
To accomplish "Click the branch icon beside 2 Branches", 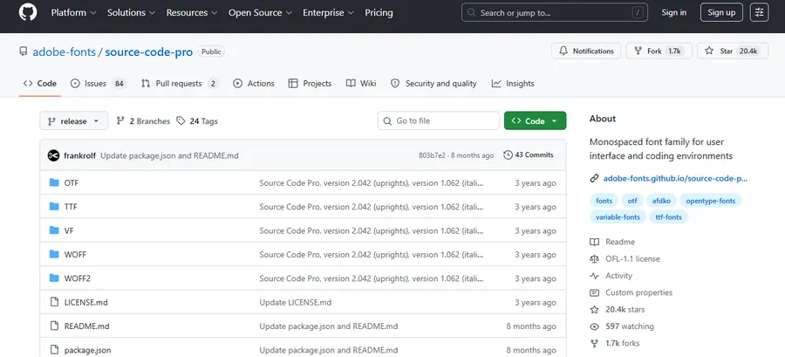I will pyautogui.click(x=120, y=120).
